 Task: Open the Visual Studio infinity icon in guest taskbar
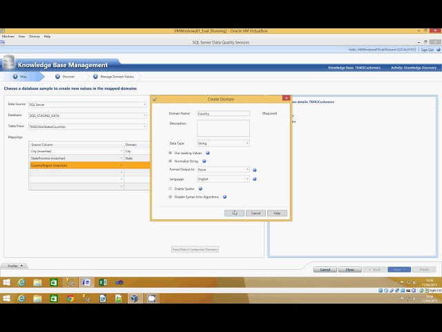click(119, 282)
